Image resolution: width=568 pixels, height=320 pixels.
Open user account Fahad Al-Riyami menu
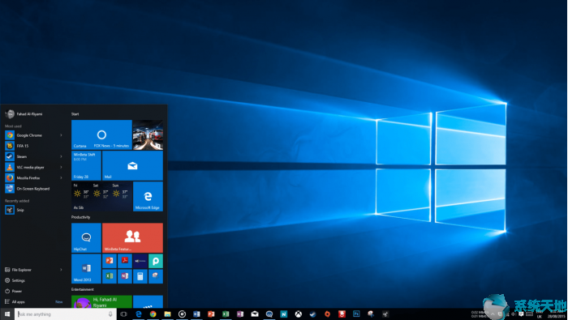24,114
